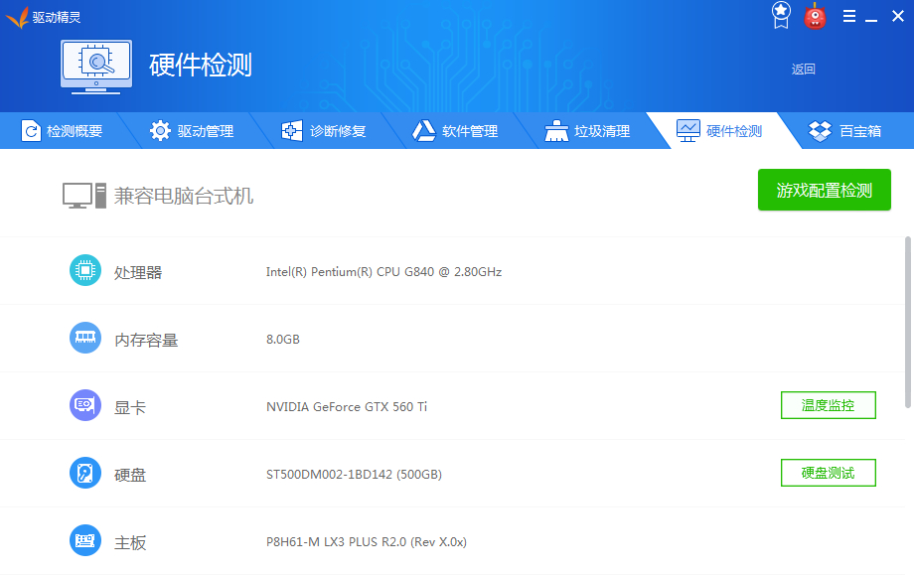Click the 硬盘 hard disk icon
914x576 pixels.
tap(85, 473)
